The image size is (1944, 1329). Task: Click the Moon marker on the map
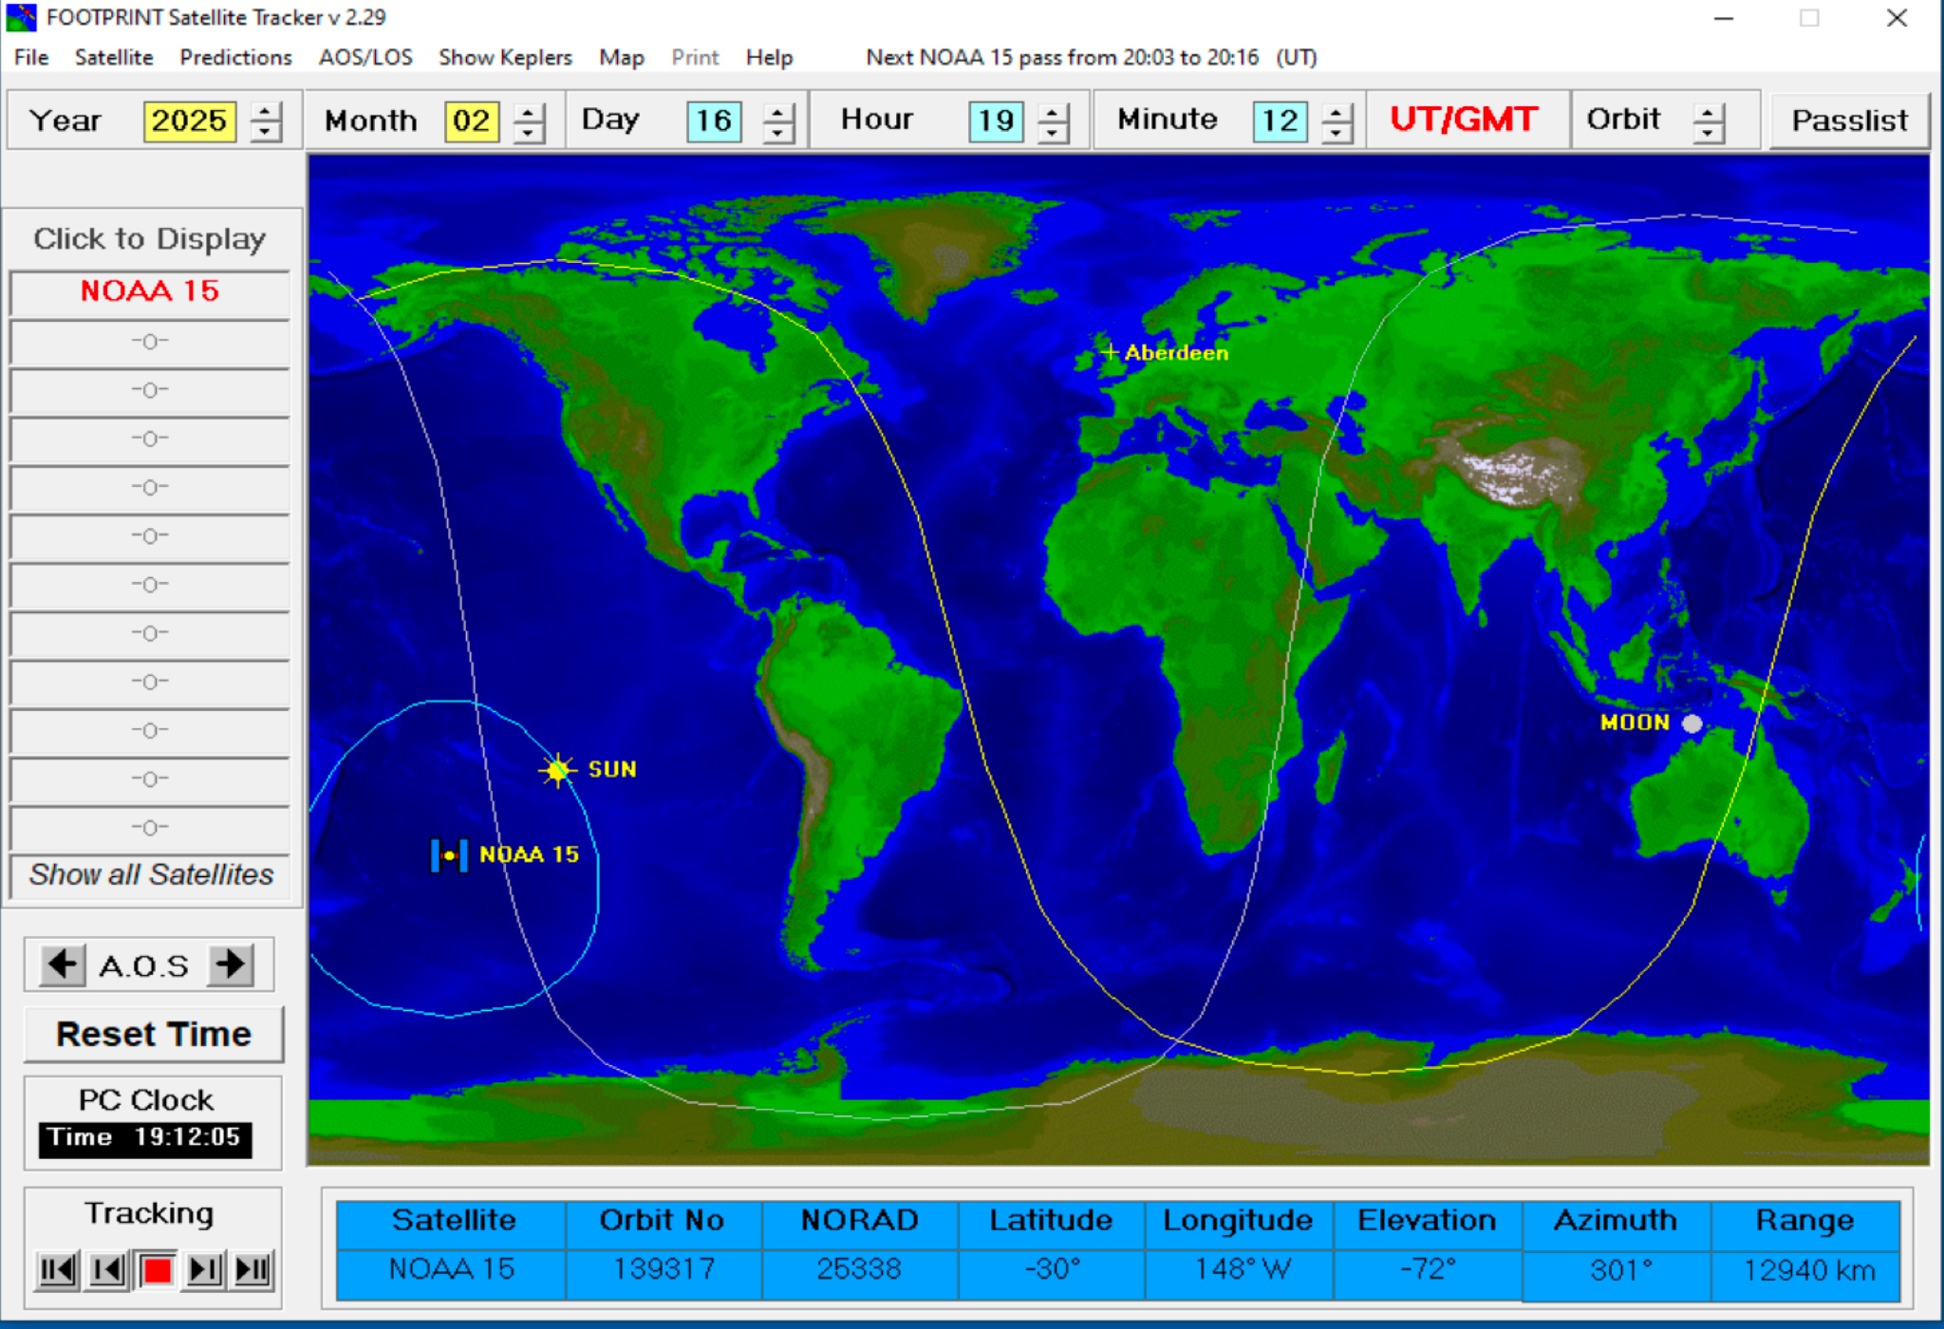point(1692,723)
